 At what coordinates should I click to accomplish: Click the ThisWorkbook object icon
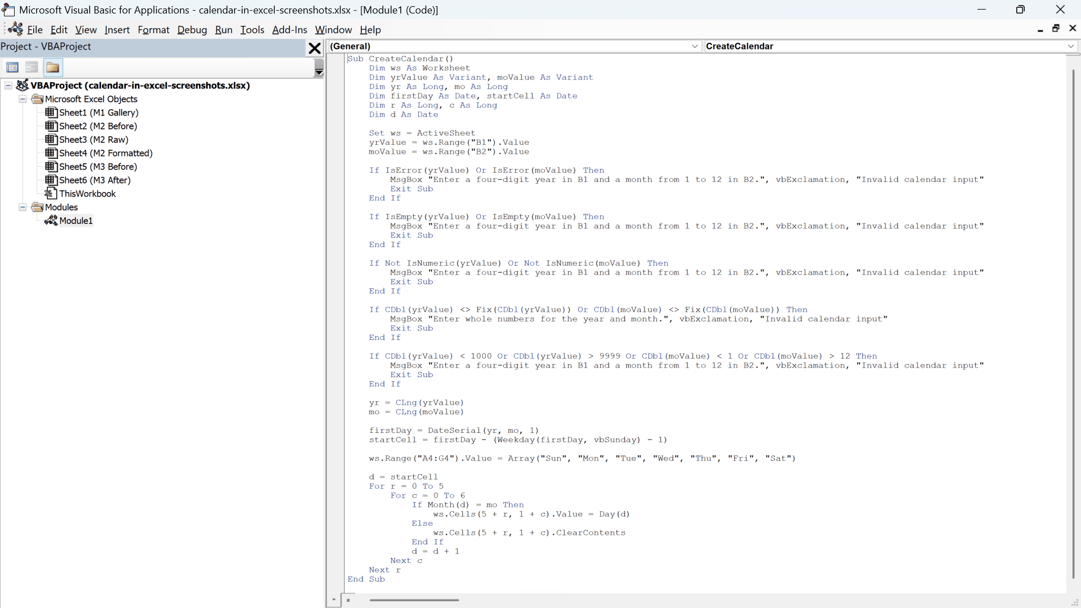click(x=51, y=193)
